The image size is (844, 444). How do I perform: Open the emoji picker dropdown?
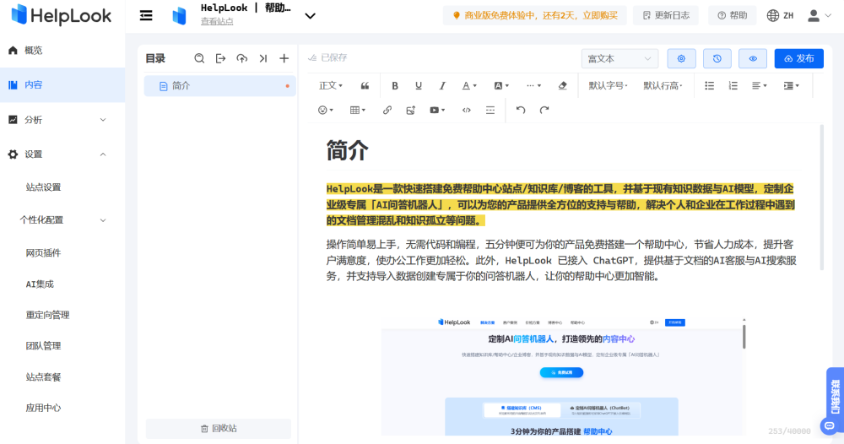pyautogui.click(x=325, y=110)
